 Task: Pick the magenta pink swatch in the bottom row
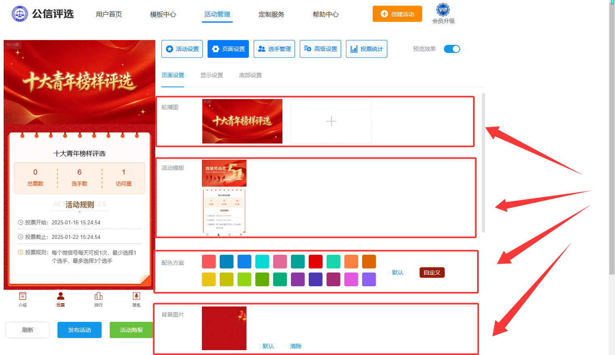point(351,279)
